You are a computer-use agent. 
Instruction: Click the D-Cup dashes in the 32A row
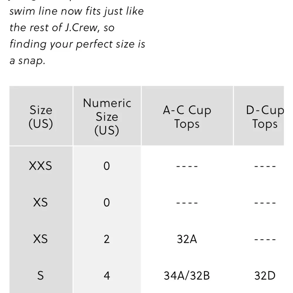tap(265, 239)
